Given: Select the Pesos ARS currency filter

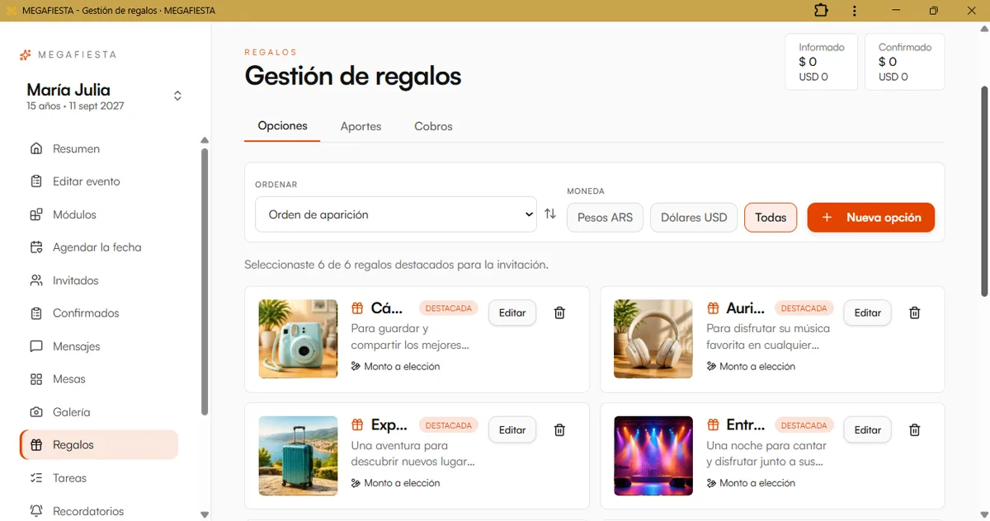Looking at the screenshot, I should tap(605, 218).
